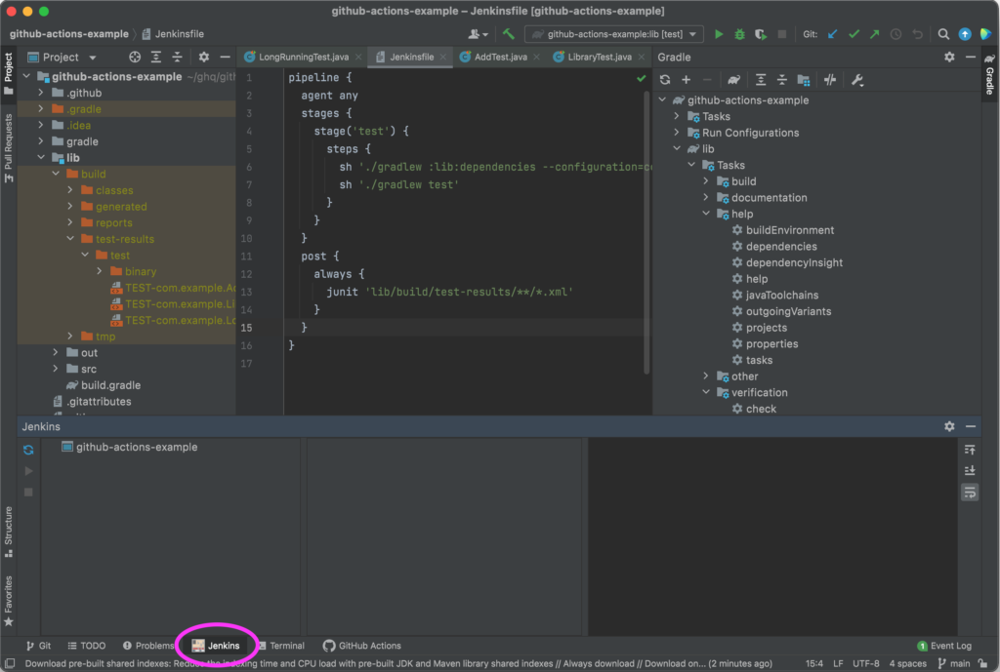Image resolution: width=1000 pixels, height=672 pixels.
Task: Collapse all in the Project panel
Action: pos(178,58)
